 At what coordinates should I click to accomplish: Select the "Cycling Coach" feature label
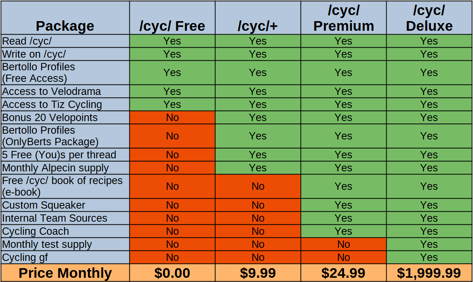point(35,231)
